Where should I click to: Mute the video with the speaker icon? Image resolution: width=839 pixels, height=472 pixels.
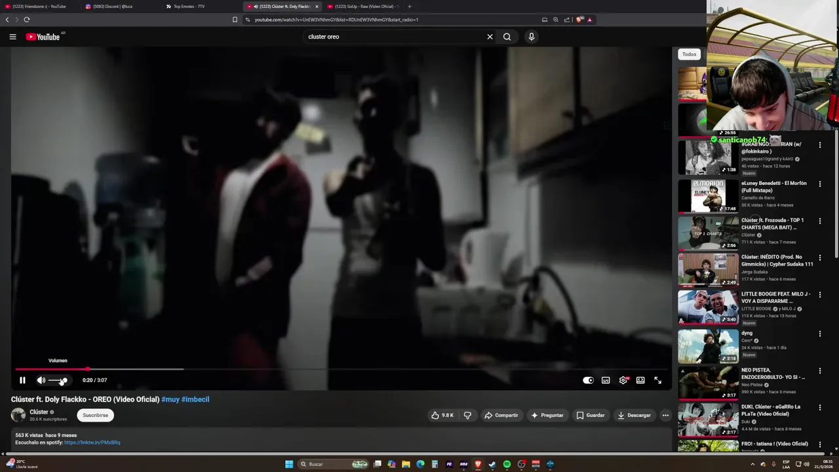tap(41, 380)
